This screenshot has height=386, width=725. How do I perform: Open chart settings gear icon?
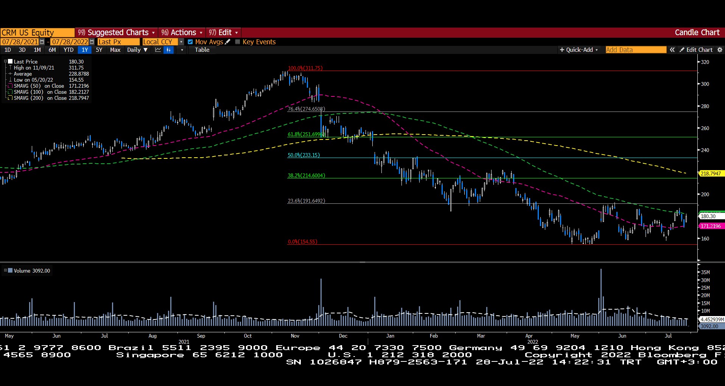point(720,50)
